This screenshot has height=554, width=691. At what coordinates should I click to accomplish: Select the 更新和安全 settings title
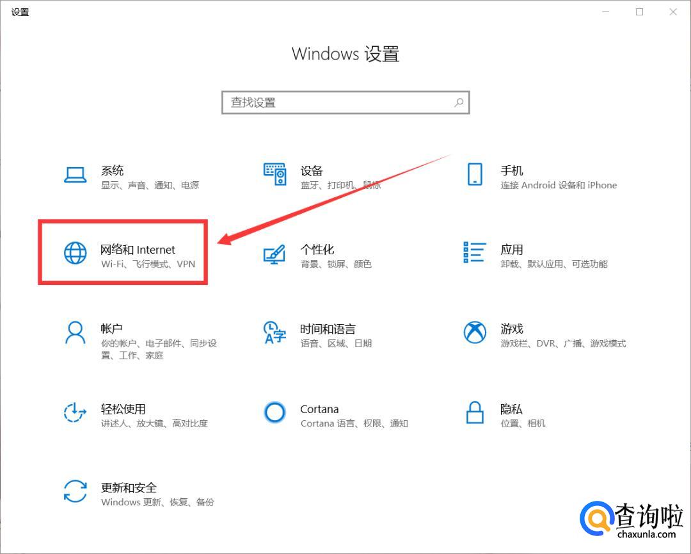click(129, 487)
